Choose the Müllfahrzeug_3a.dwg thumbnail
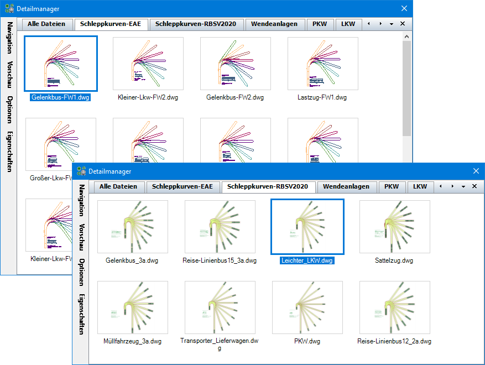The width and height of the screenshot is (485, 365). pyautogui.click(x=132, y=307)
